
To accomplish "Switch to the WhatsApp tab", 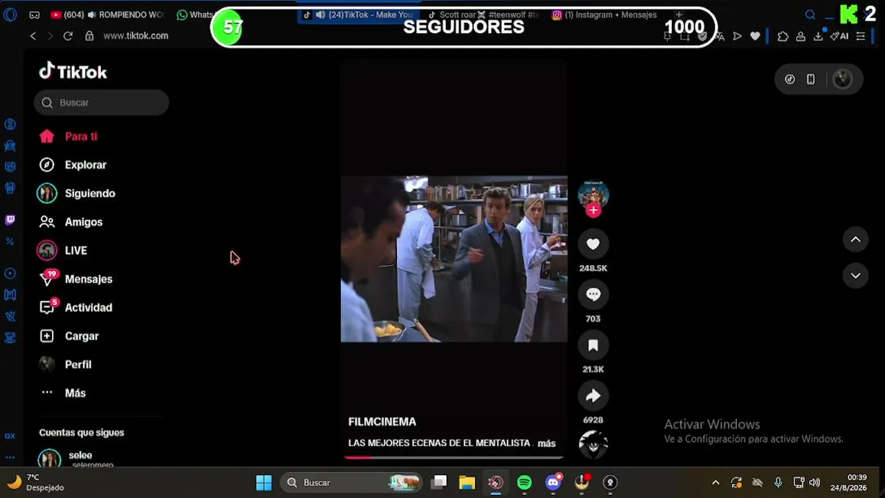I will (195, 15).
